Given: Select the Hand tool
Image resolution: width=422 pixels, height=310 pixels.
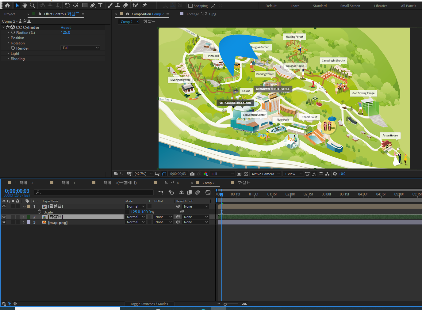Looking at the screenshot, I should point(25,5).
